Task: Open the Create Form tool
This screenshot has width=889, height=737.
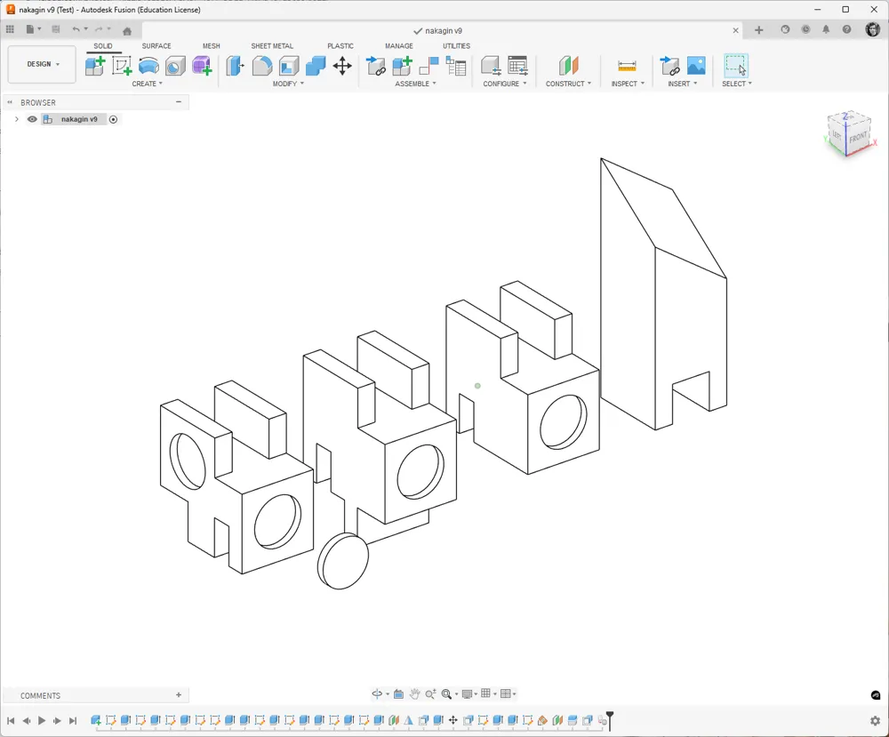Action: tap(202, 66)
